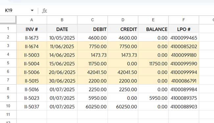Select invoice cell II-5015

click(x=32, y=80)
